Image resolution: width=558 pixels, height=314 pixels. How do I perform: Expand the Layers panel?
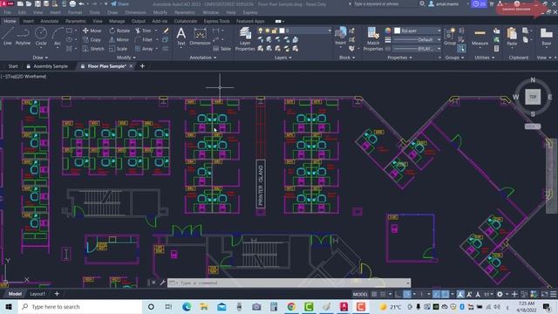click(x=282, y=58)
